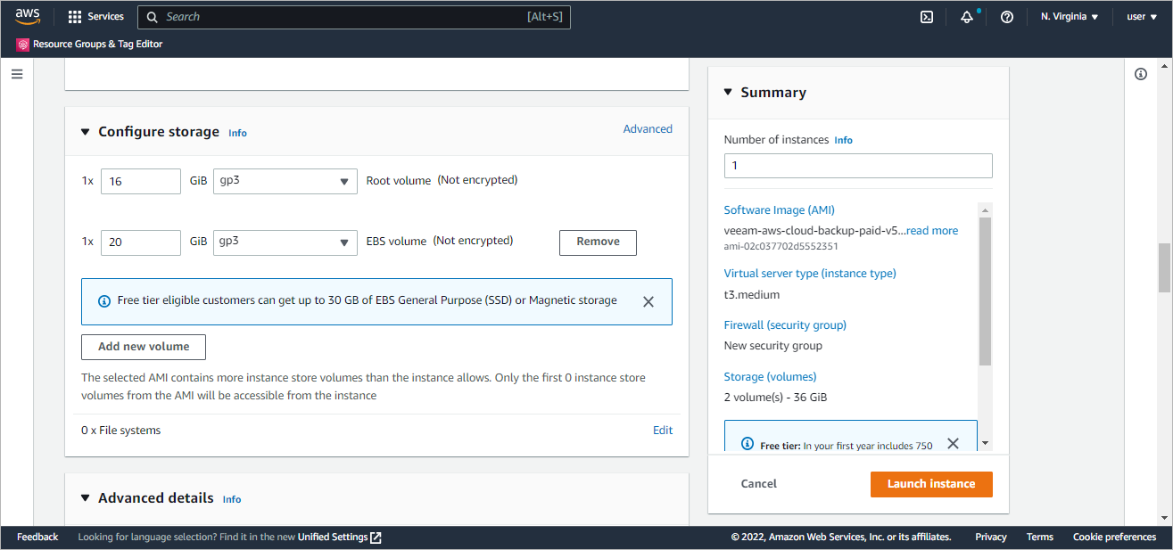The width and height of the screenshot is (1173, 550).
Task: Open the help question mark icon
Action: click(1007, 17)
